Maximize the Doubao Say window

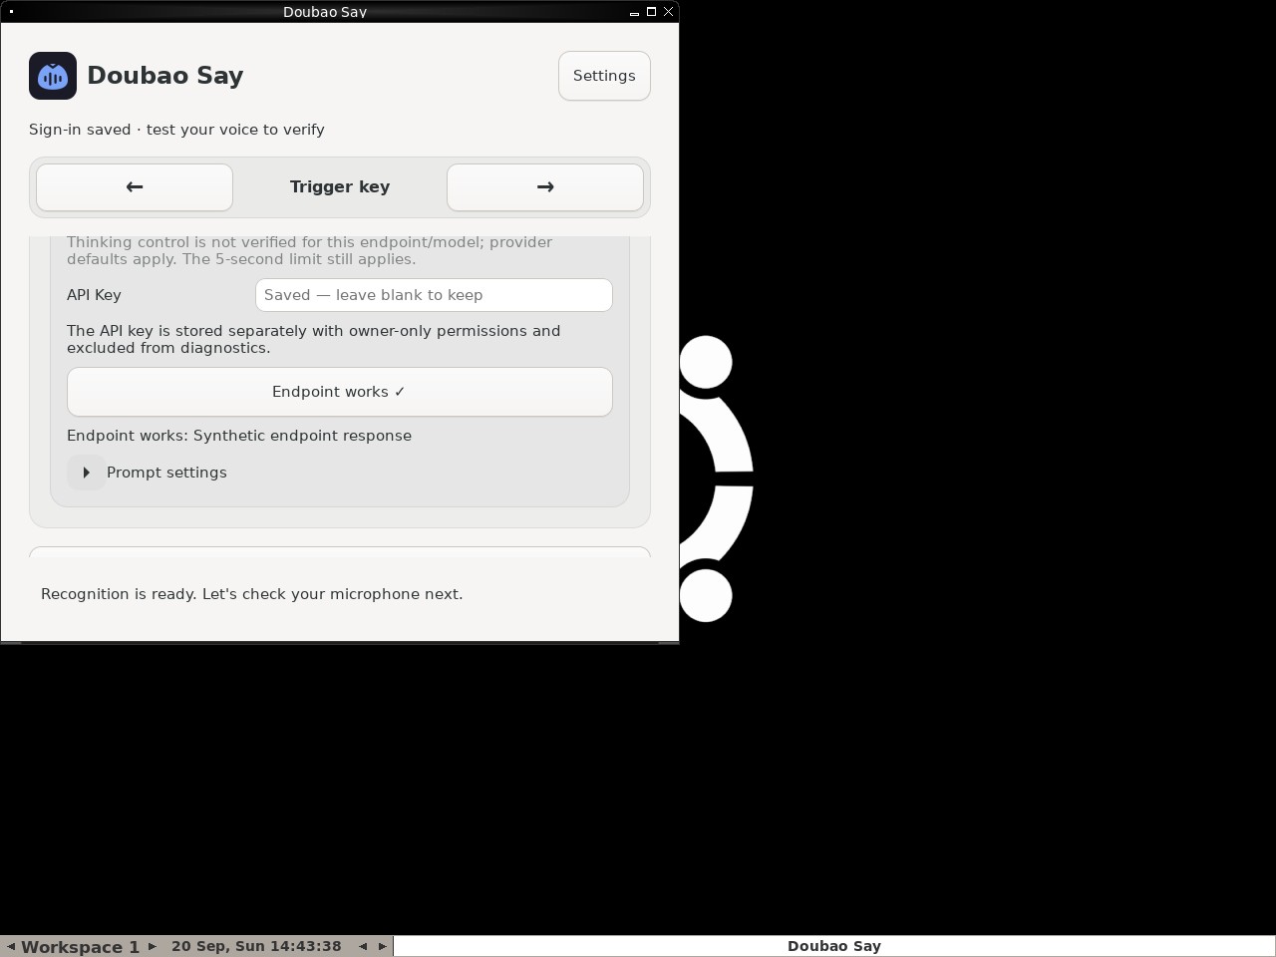651,12
